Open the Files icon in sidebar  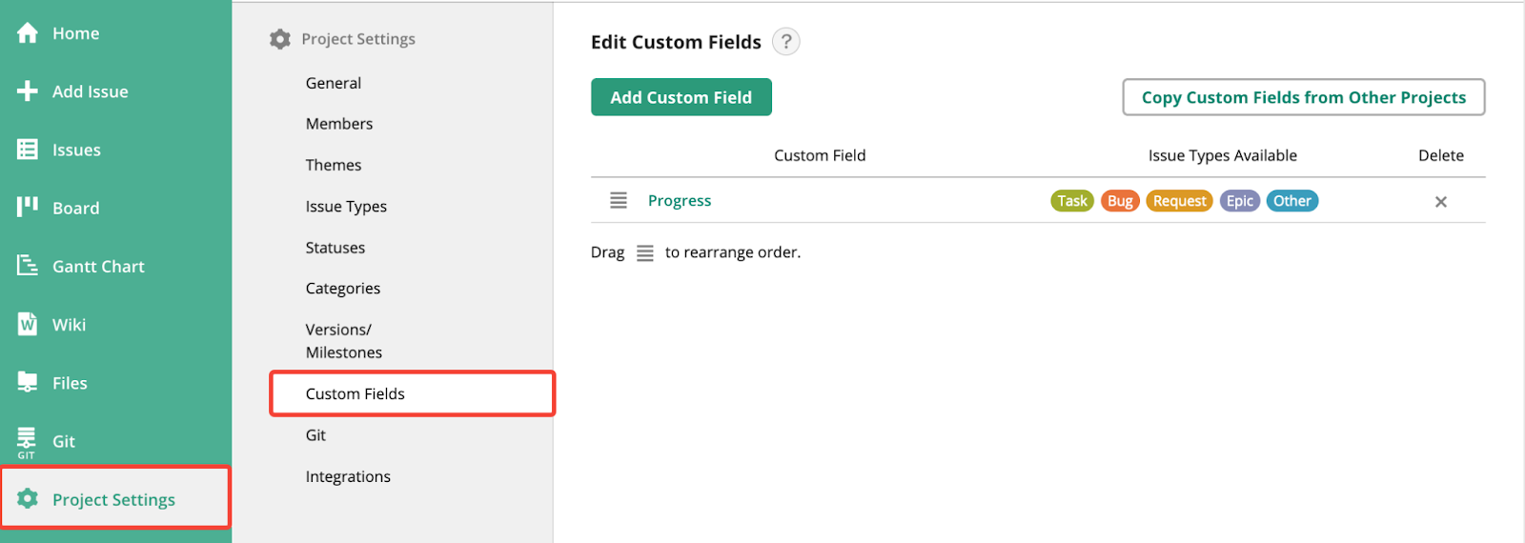pyautogui.click(x=28, y=383)
